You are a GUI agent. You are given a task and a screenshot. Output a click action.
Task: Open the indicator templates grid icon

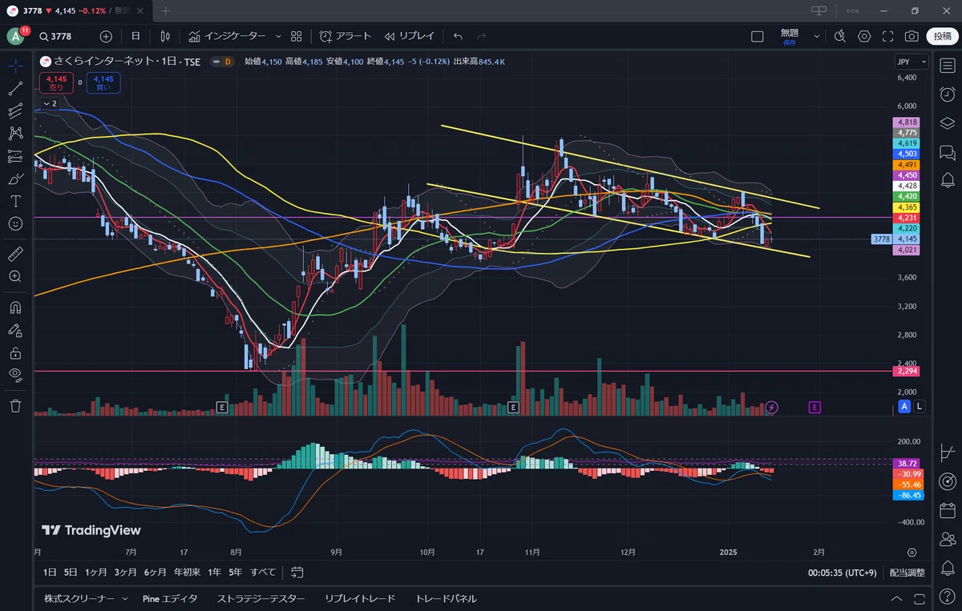[x=297, y=36]
